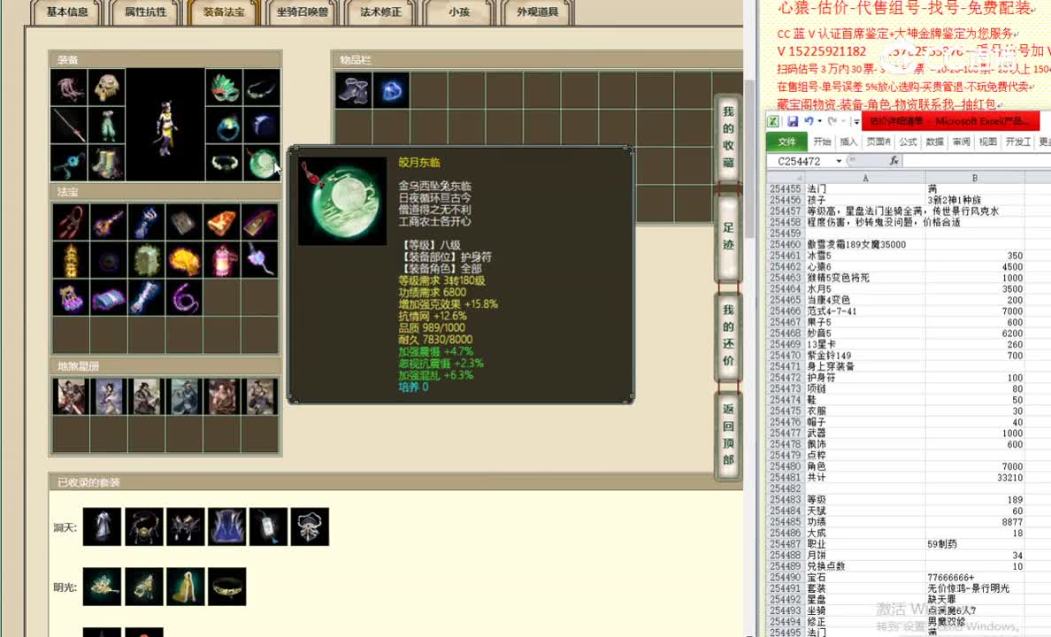Click the boots item in the 物品栏 inventory
Image resolution: width=1051 pixels, height=637 pixels.
click(353, 90)
